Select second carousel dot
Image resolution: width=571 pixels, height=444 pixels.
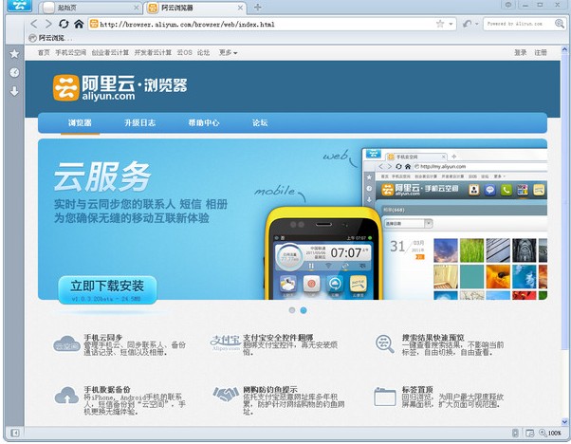point(304,310)
